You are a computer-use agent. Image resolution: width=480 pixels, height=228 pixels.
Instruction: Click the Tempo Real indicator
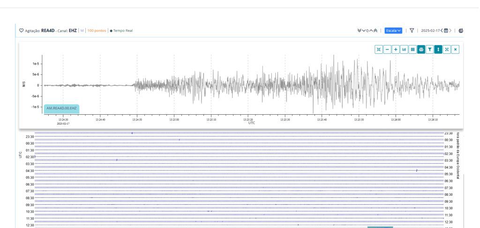coord(121,30)
